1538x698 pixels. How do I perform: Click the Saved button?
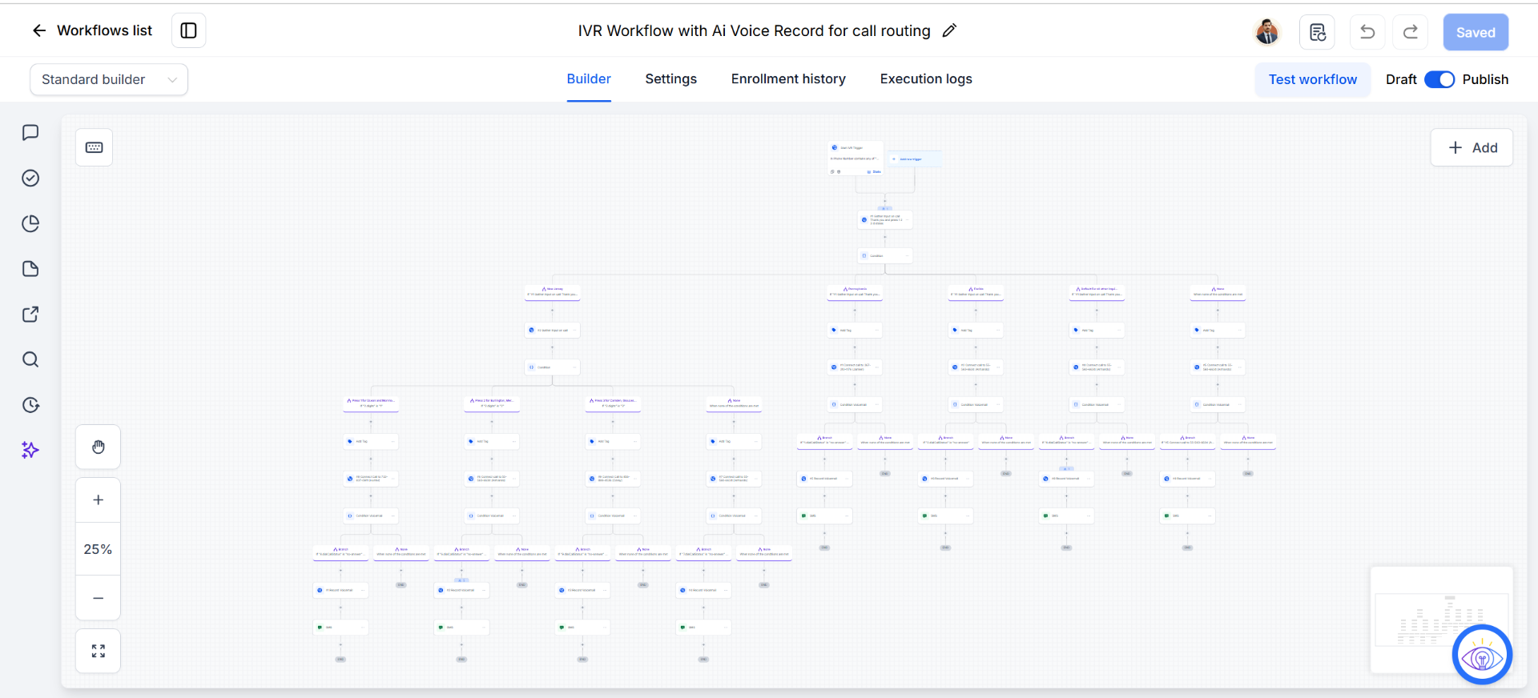click(x=1476, y=32)
